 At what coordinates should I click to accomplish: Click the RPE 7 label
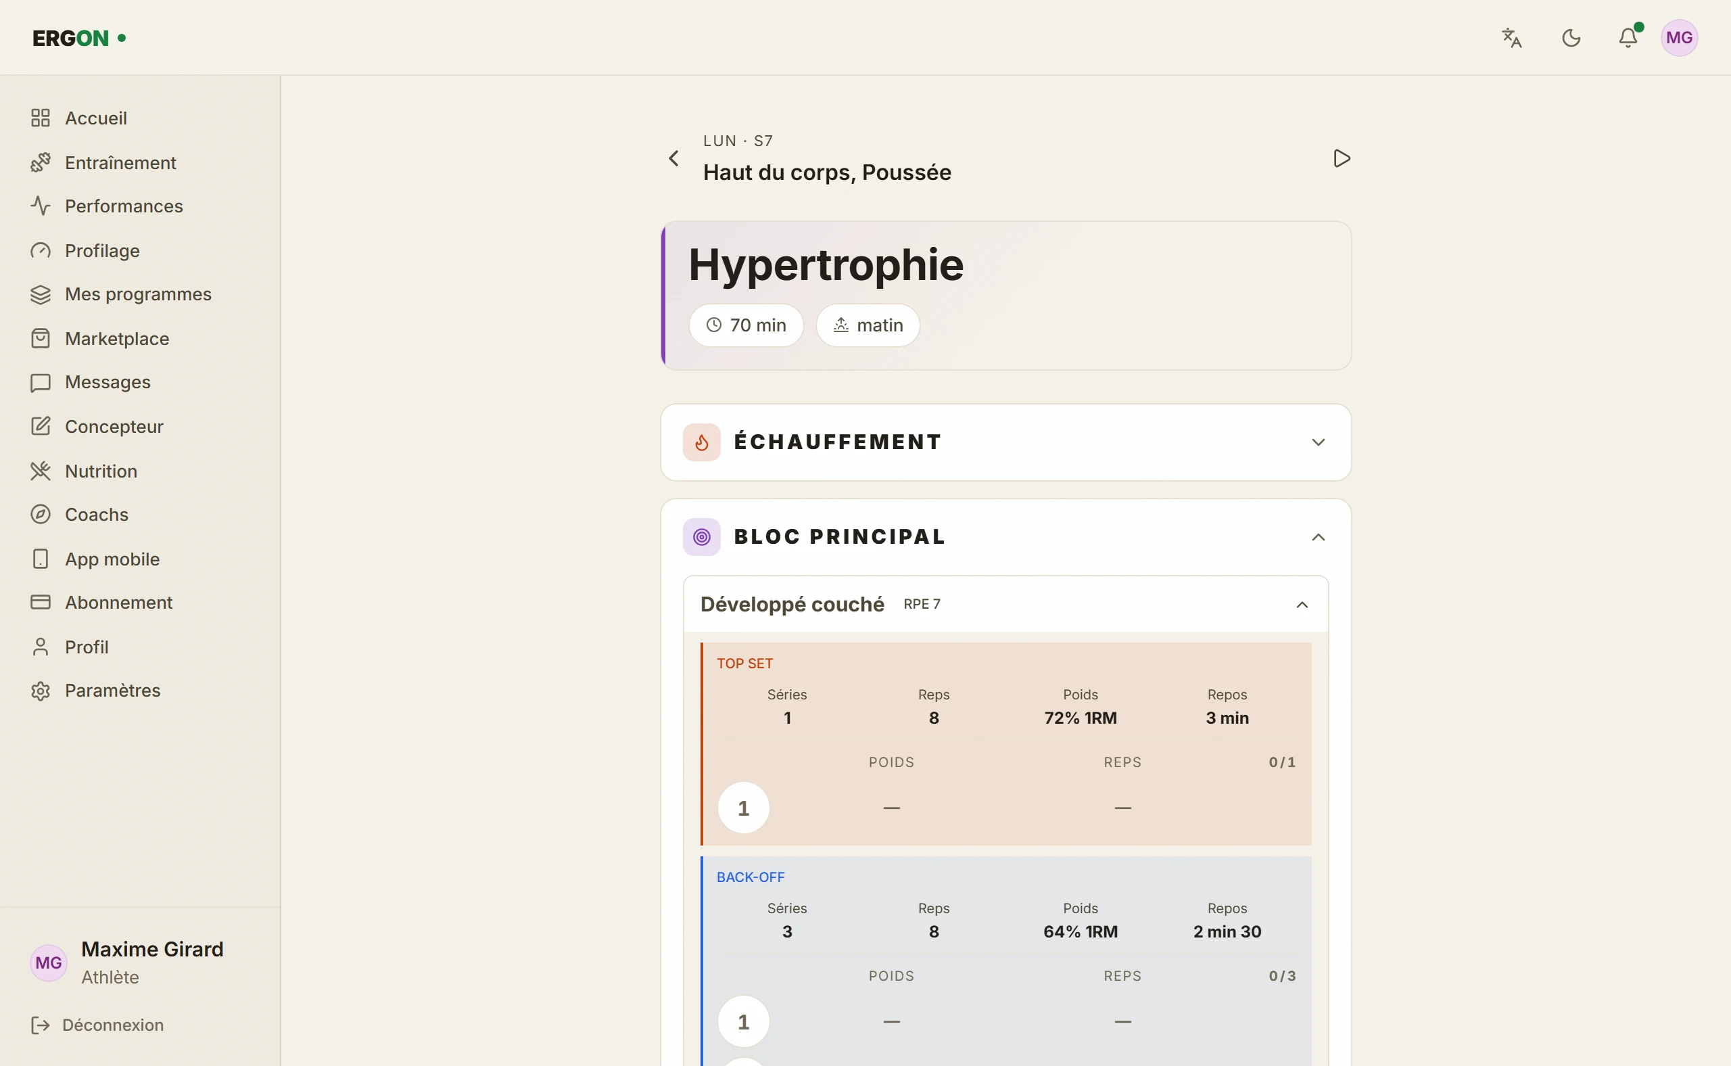click(x=922, y=604)
